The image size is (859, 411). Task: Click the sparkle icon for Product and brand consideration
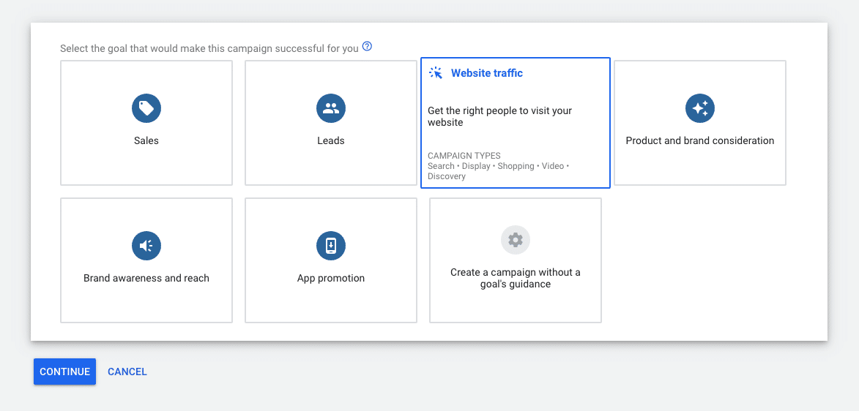(x=700, y=108)
